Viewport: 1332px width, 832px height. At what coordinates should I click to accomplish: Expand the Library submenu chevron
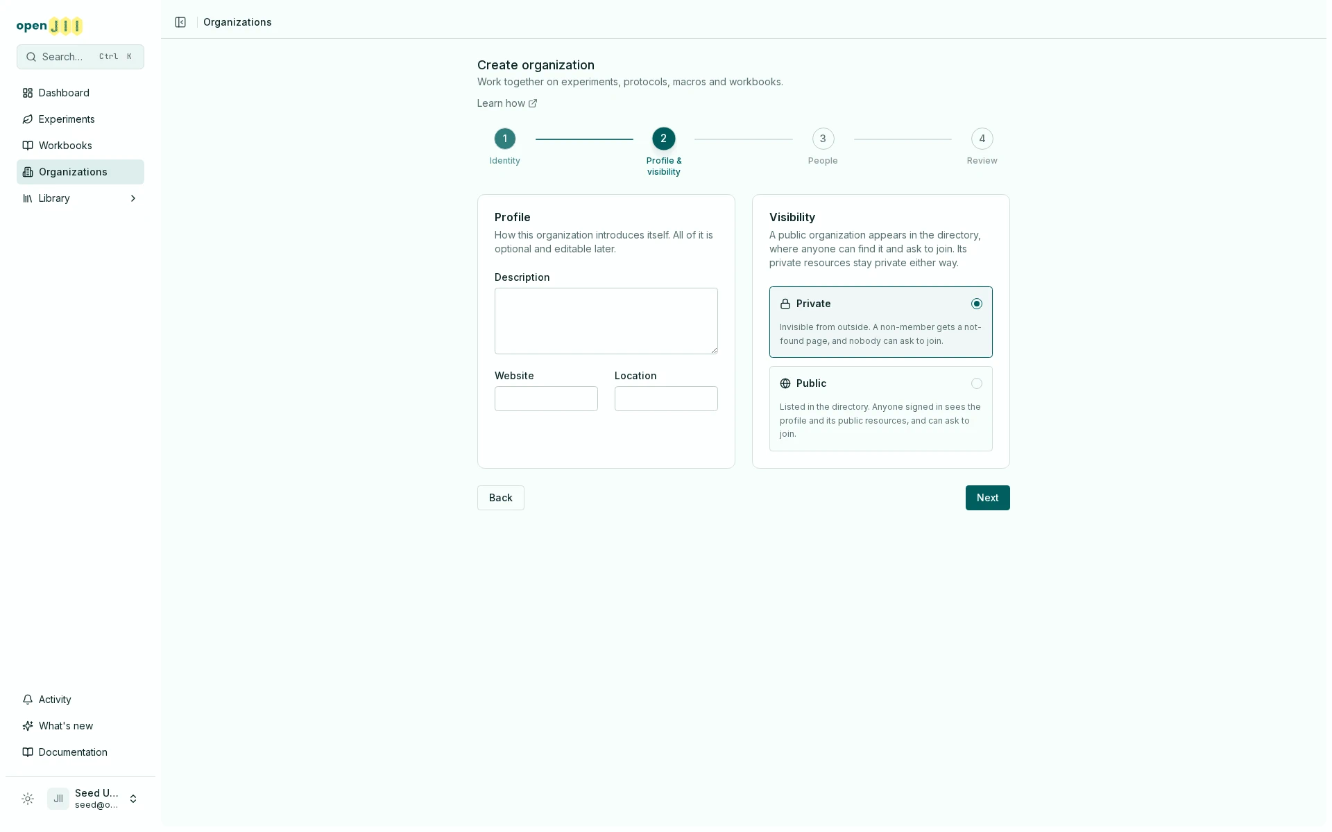pyautogui.click(x=133, y=198)
